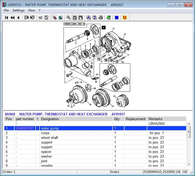Click callout number 18 by the pulley
Image resolution: width=195 pixels, height=176 pixels.
[x=90, y=105]
